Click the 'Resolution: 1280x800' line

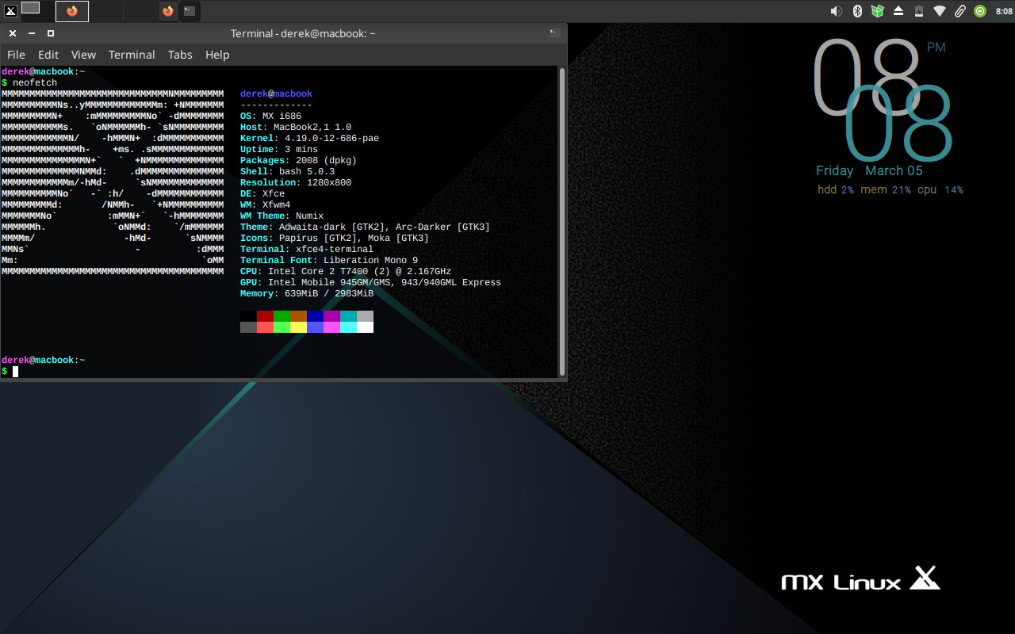coord(296,182)
